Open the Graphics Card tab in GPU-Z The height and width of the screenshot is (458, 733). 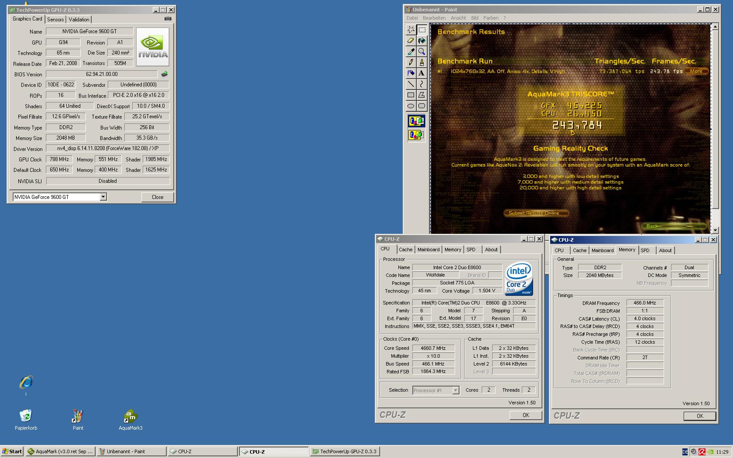point(27,19)
